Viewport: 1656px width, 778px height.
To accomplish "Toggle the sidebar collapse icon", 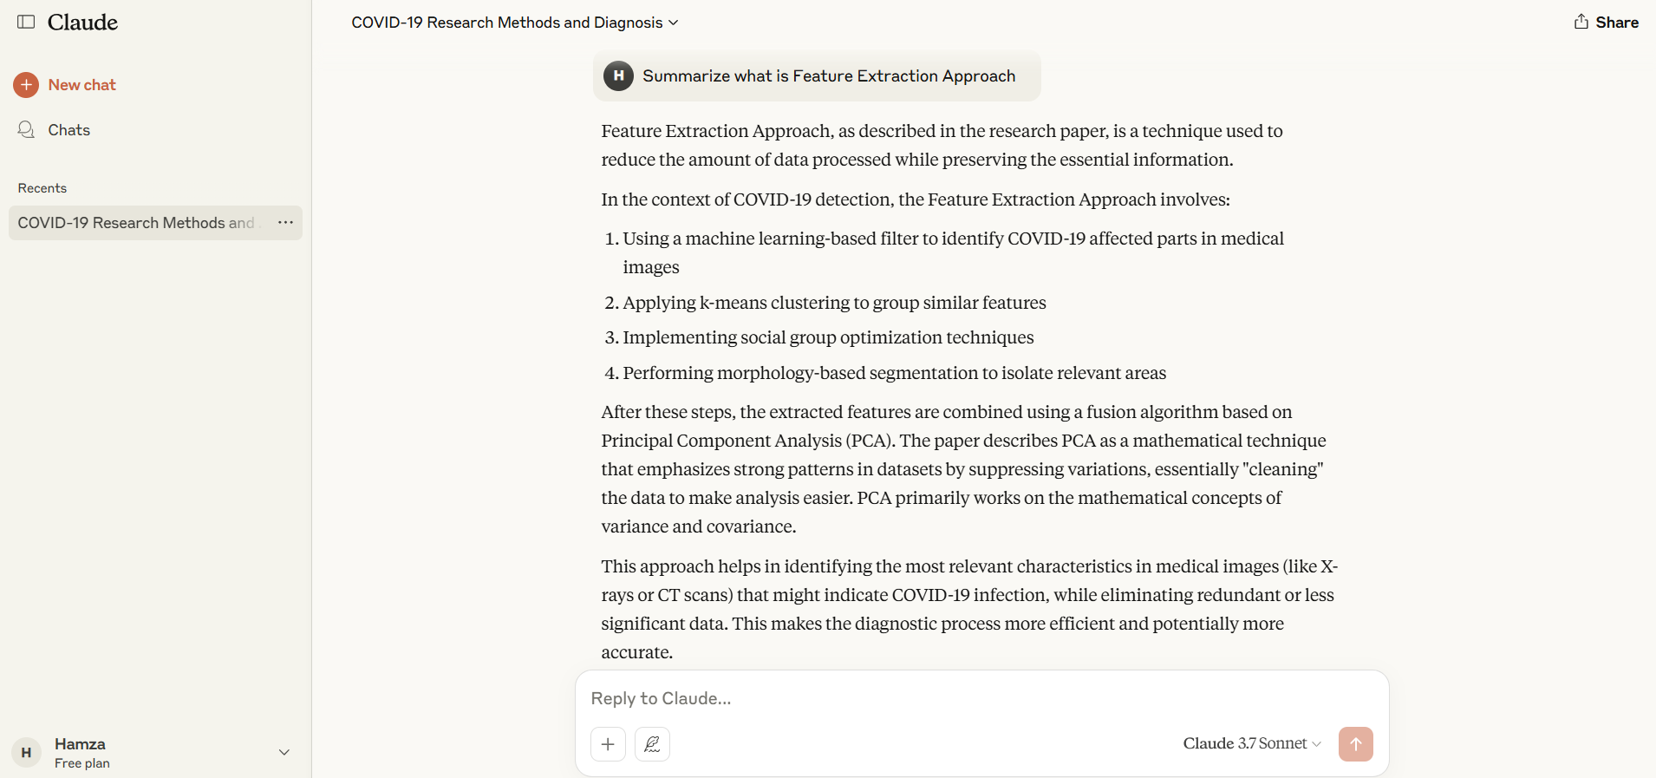I will (x=26, y=22).
